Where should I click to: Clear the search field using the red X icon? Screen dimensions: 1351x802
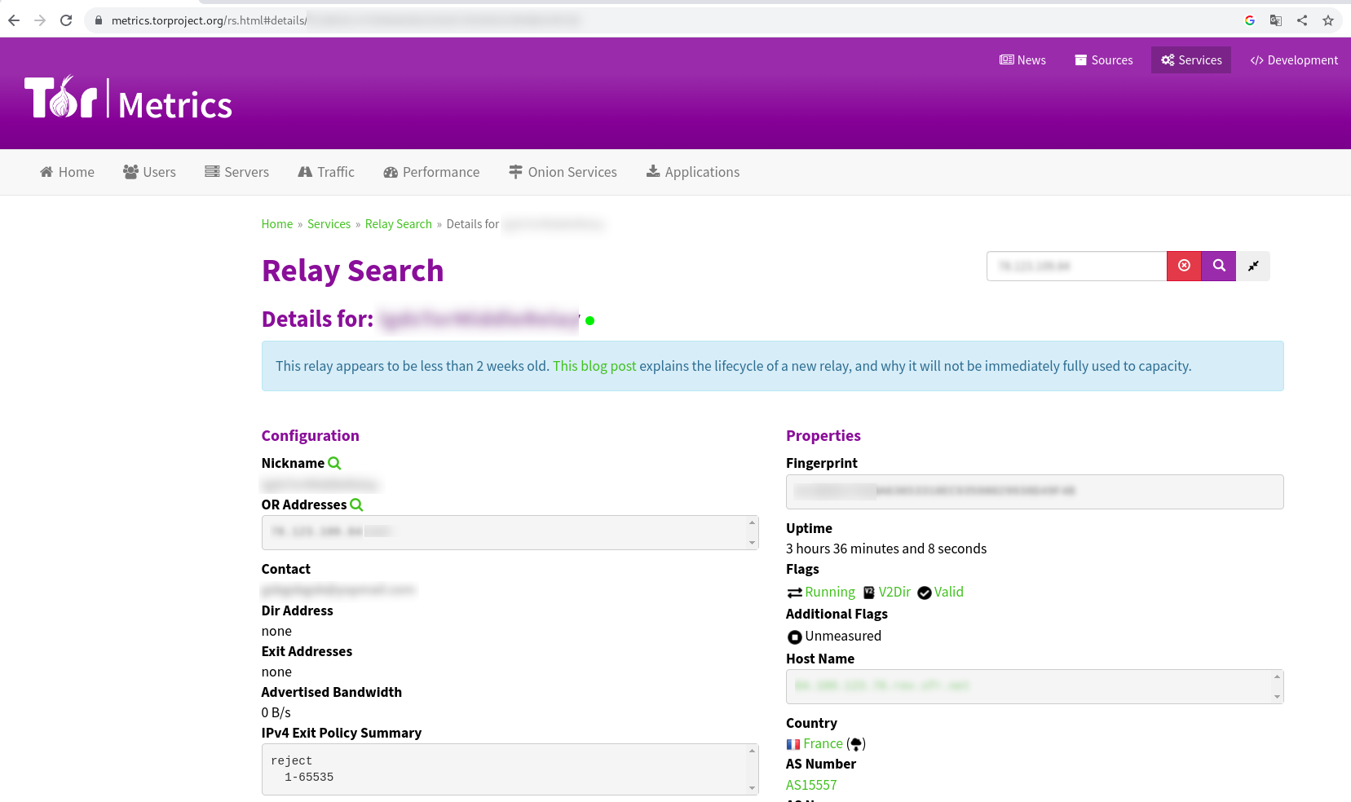[1184, 266]
